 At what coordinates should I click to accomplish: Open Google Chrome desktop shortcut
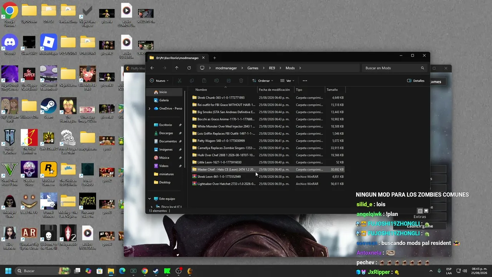(10, 15)
